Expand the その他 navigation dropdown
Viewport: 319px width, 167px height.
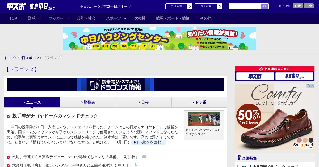(x=208, y=18)
